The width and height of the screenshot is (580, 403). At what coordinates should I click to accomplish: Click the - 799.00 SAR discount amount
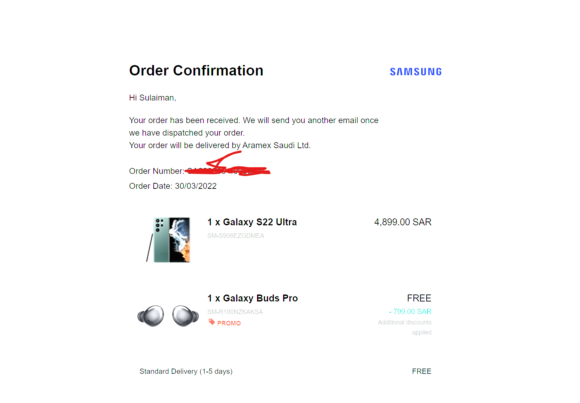click(410, 312)
